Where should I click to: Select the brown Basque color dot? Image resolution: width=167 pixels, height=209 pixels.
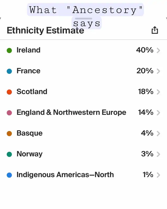coord(9,133)
